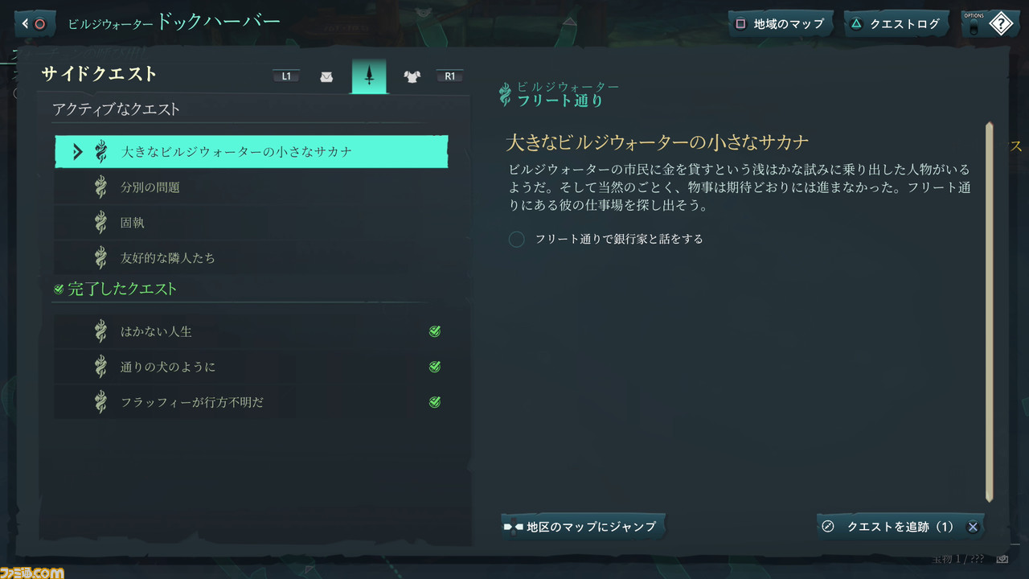Select the R1 next tab button

click(449, 76)
